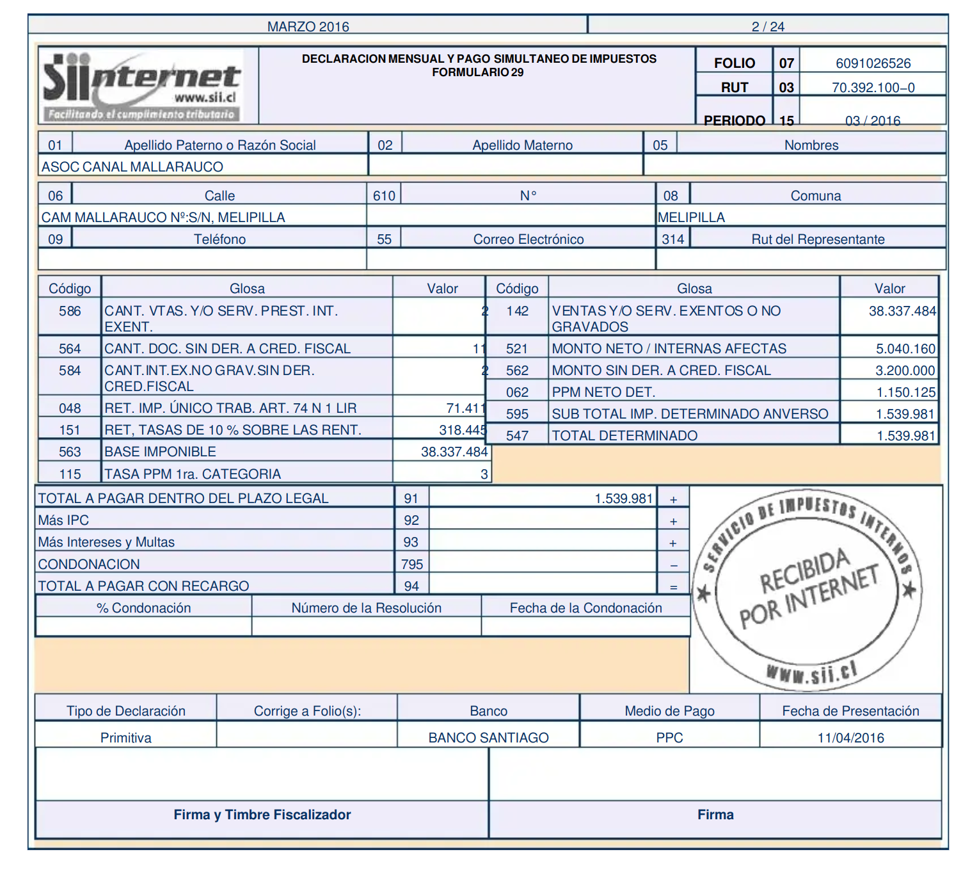
Task: Focus the blank Correo Electrónico field
Action: coord(511,259)
